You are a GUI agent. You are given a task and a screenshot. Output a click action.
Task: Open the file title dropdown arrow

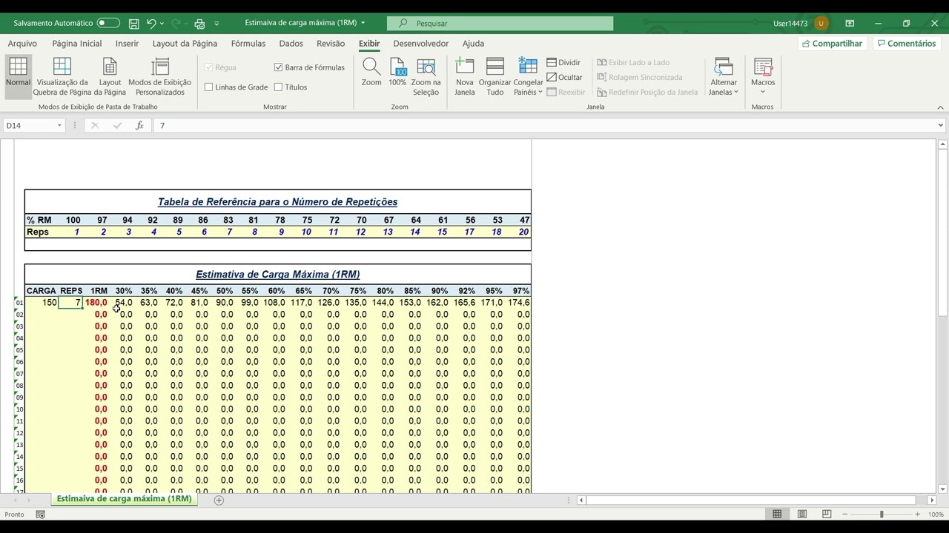click(363, 24)
